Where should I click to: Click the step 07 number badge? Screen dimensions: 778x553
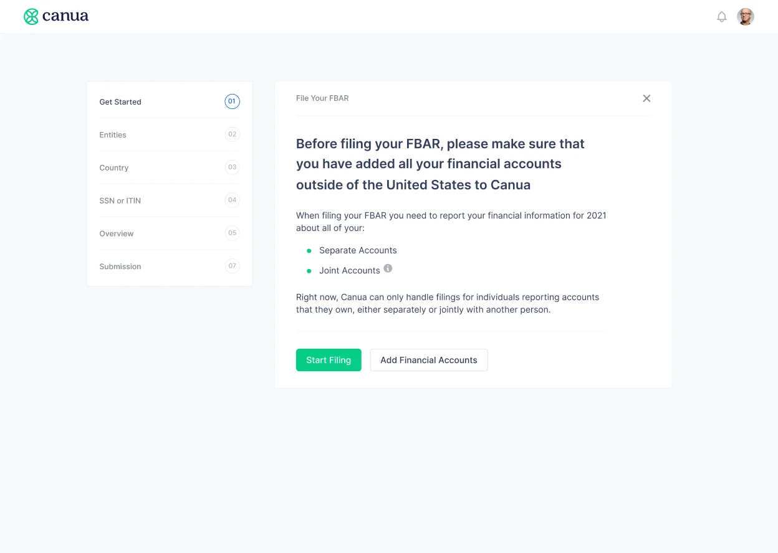point(232,266)
